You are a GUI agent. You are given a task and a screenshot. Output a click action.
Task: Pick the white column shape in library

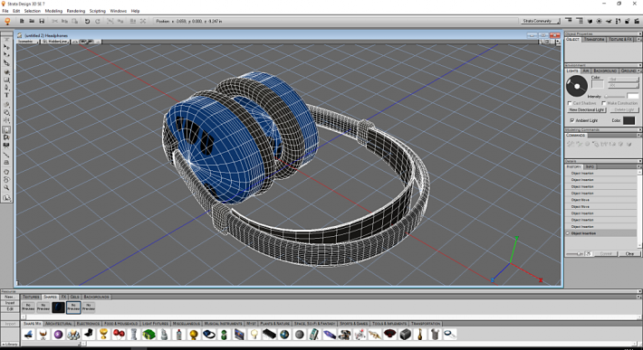click(133, 335)
